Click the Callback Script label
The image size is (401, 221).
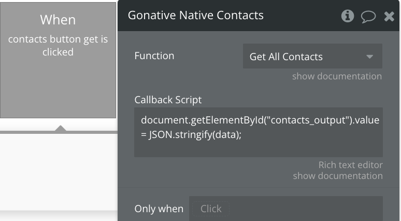(x=168, y=100)
